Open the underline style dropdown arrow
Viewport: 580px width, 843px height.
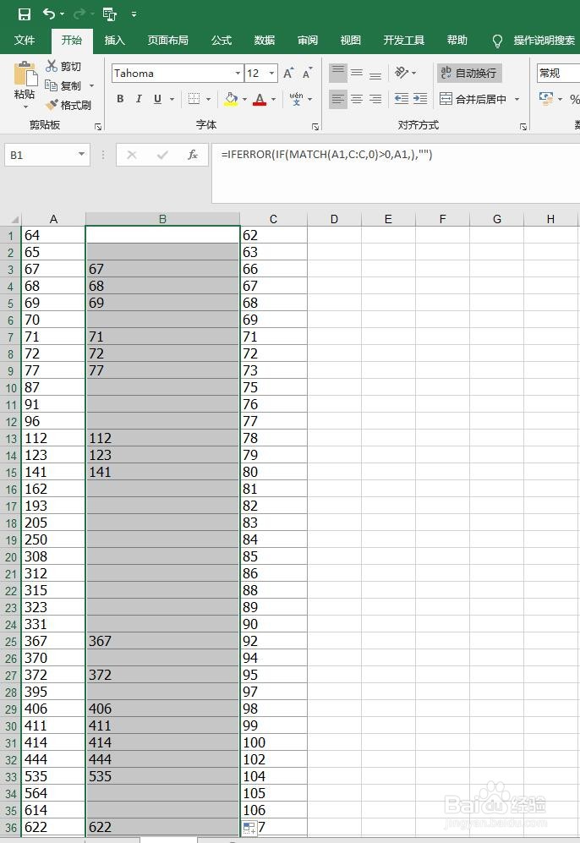click(x=172, y=100)
